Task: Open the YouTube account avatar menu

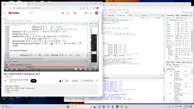Action: click(97, 13)
